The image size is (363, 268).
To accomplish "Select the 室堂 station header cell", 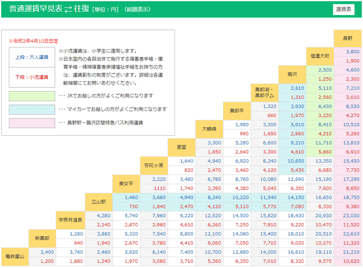I will tap(181, 147).
